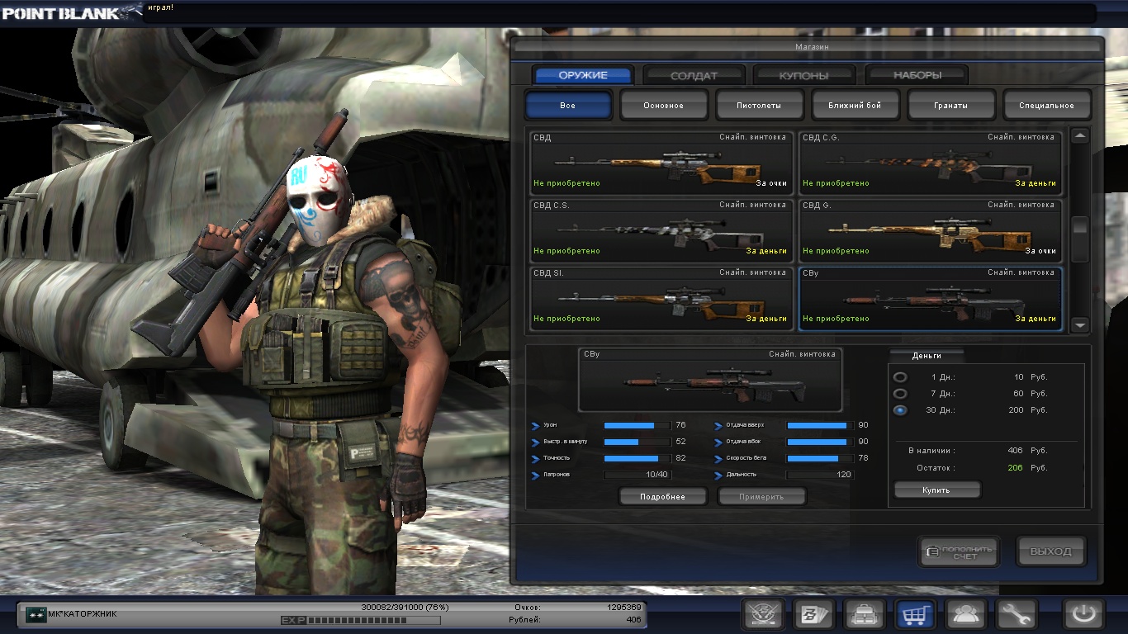Click the rank badge icon beside player name
The height and width of the screenshot is (634, 1128).
tap(36, 614)
